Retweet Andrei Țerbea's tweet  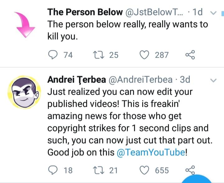(x=98, y=170)
